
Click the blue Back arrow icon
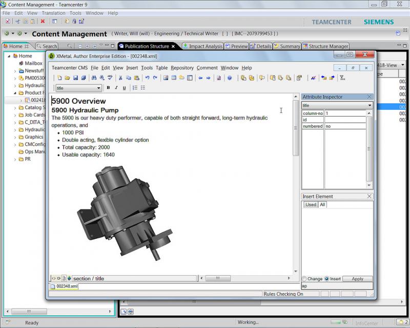[x=200, y=78]
